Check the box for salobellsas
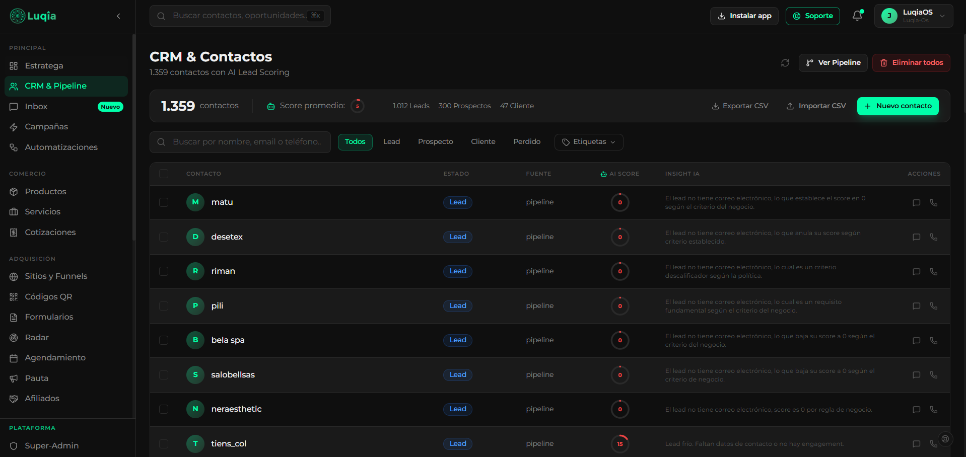The width and height of the screenshot is (966, 457). pyautogui.click(x=164, y=374)
